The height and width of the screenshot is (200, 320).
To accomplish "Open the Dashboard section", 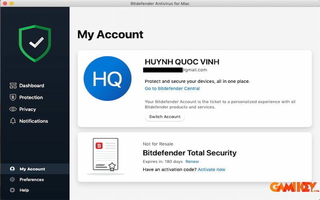I will (x=32, y=86).
